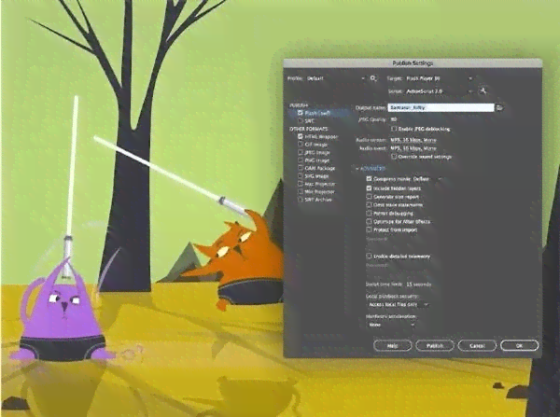Enable the GIF Image format checkbox
The image size is (560, 417).
tap(300, 145)
